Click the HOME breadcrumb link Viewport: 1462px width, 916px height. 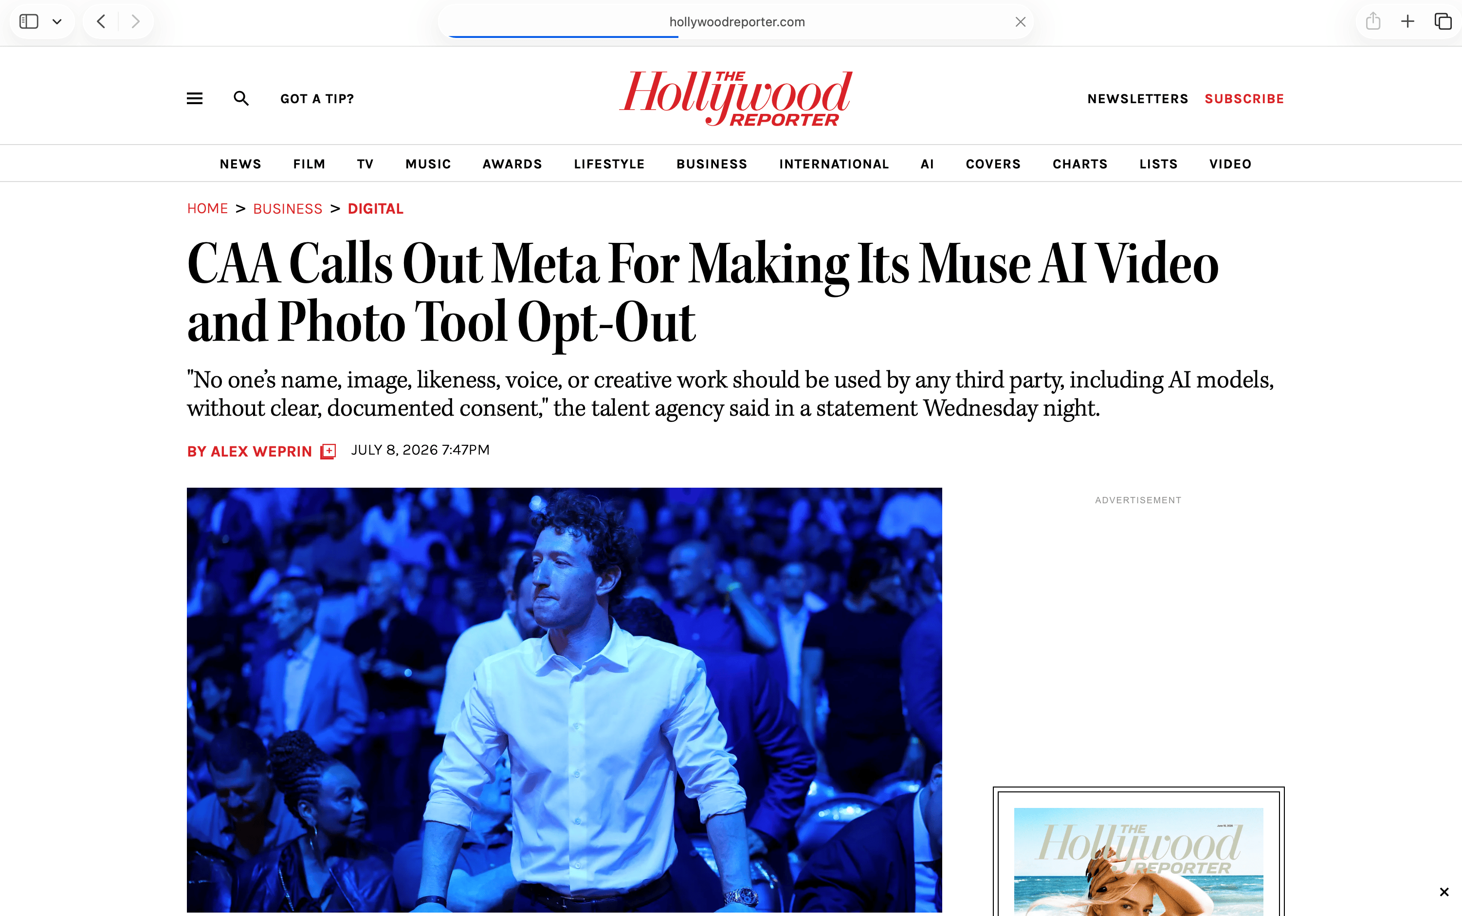tap(207, 208)
